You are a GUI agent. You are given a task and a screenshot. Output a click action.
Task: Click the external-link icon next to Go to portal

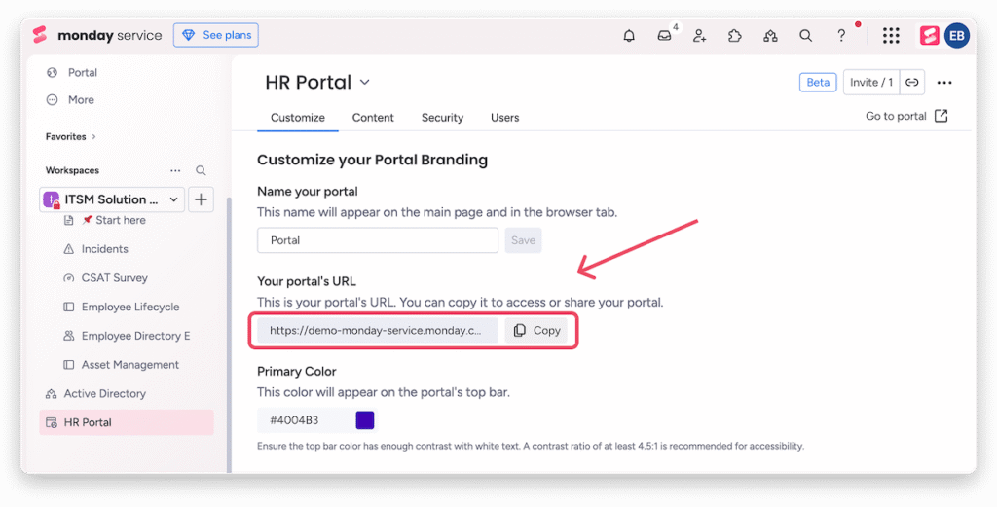[942, 116]
